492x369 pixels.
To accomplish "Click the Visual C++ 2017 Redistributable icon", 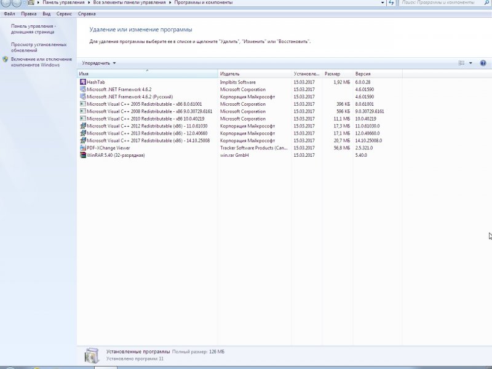I will click(x=83, y=141).
